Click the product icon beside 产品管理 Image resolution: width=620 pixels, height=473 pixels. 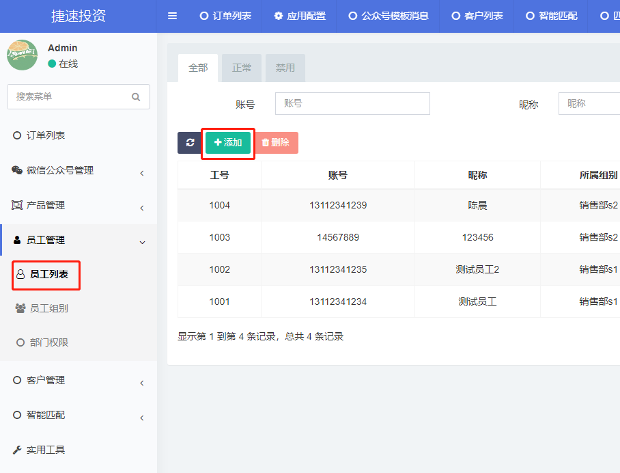(x=16, y=205)
